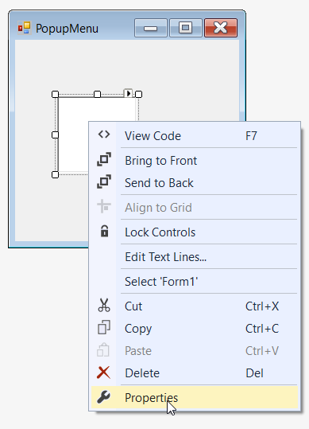Click the Lock Controls padlock icon
Viewport: 309px width, 429px height.
click(104, 231)
